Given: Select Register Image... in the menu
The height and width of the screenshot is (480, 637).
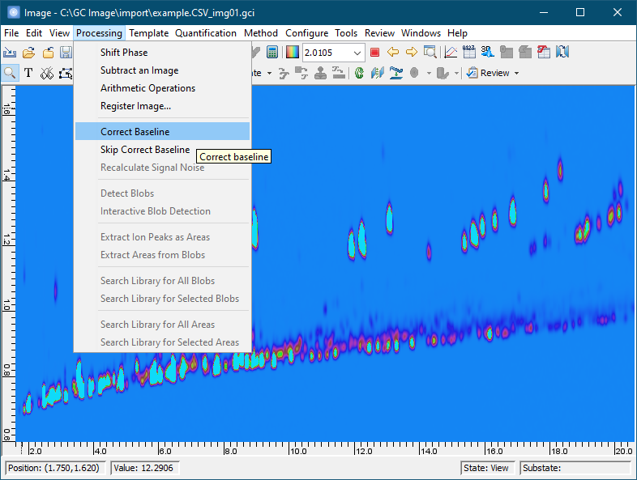Looking at the screenshot, I should tap(135, 106).
